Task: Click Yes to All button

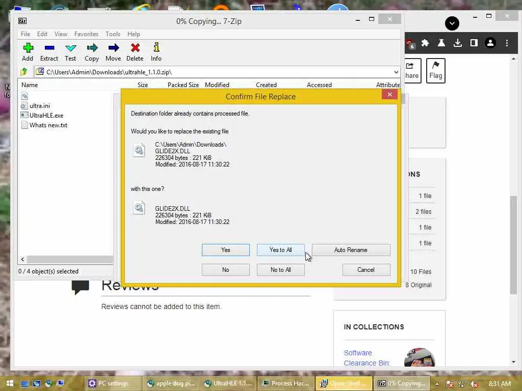Action: tap(280, 249)
